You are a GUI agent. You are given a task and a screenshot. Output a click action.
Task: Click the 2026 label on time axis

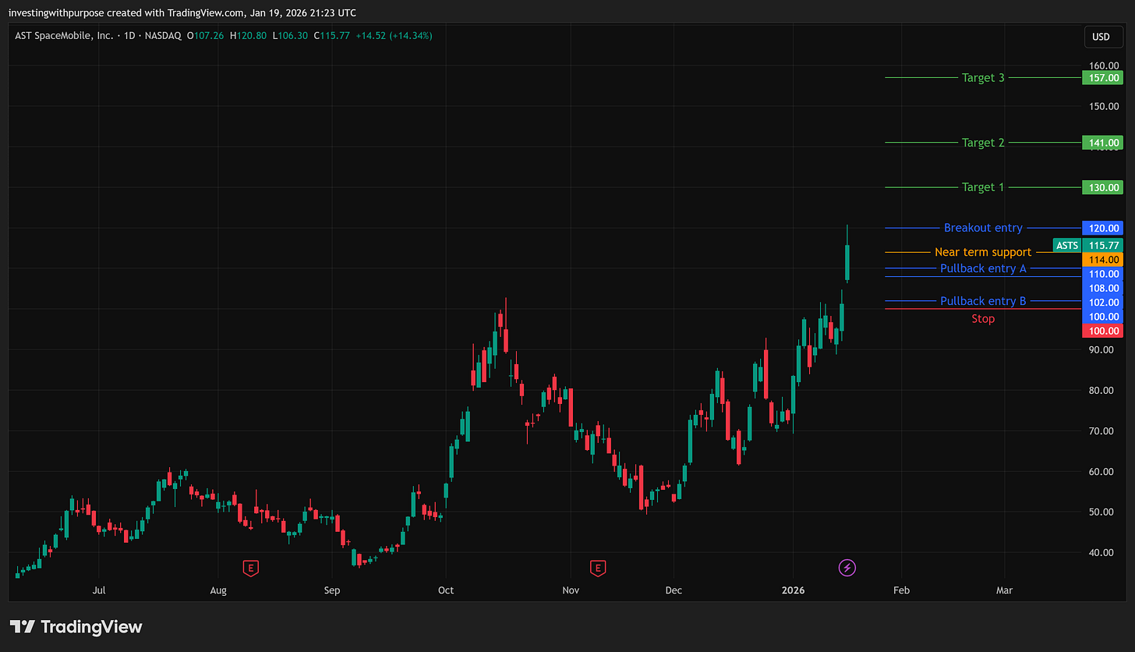click(793, 590)
